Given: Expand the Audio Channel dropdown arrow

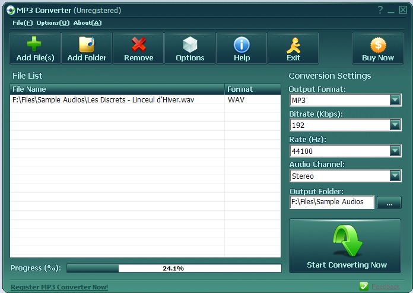Looking at the screenshot, I should [x=395, y=176].
